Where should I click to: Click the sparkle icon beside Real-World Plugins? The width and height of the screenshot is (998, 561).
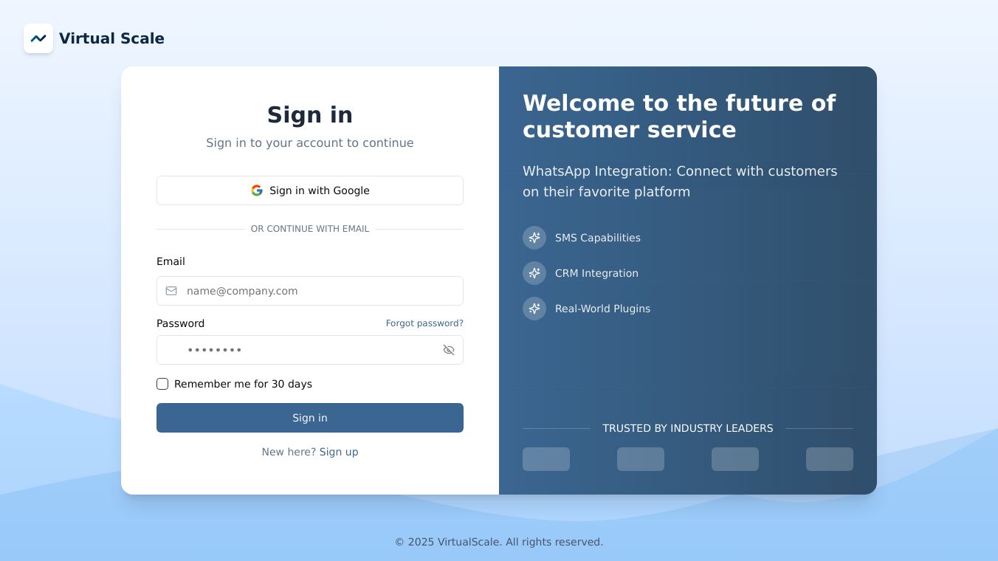pos(534,309)
